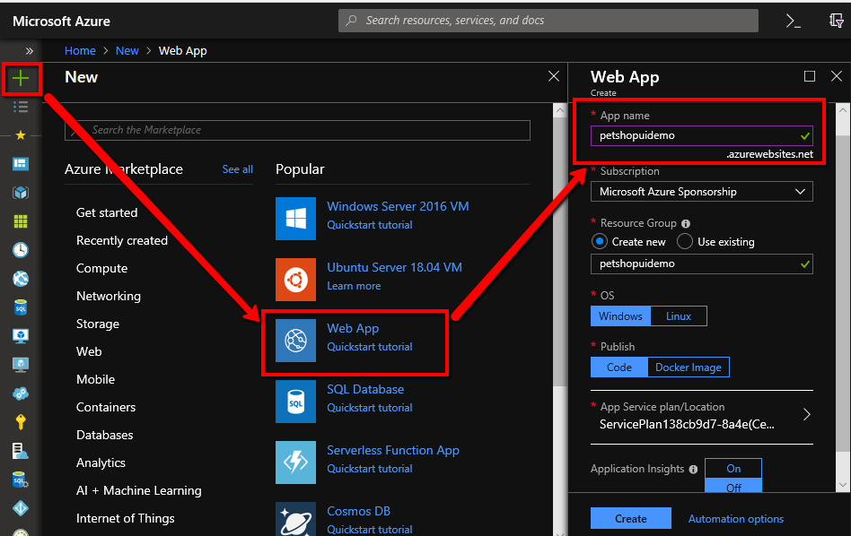The height and width of the screenshot is (536, 851).
Task: Maximize the Web App blade
Action: [809, 76]
